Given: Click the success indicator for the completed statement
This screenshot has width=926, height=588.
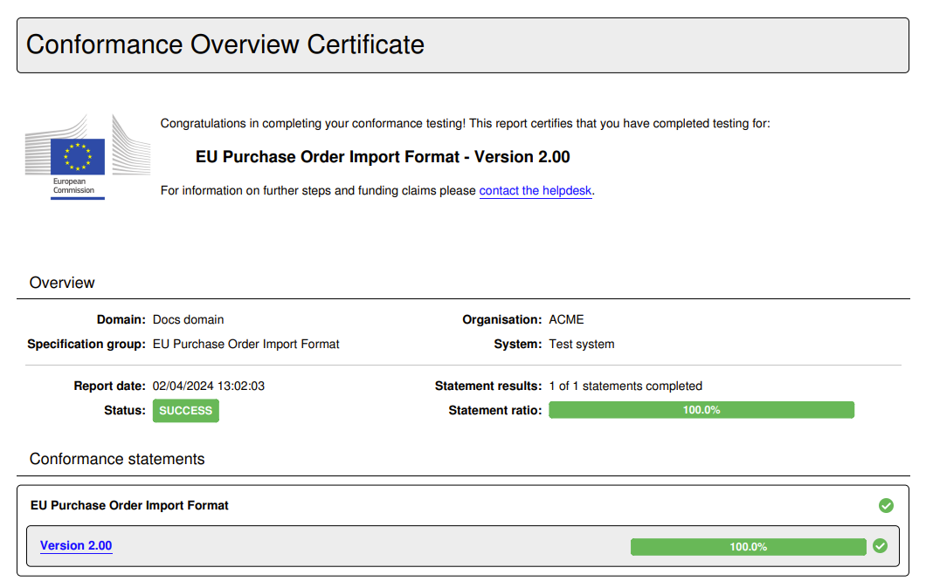Looking at the screenshot, I should point(880,546).
